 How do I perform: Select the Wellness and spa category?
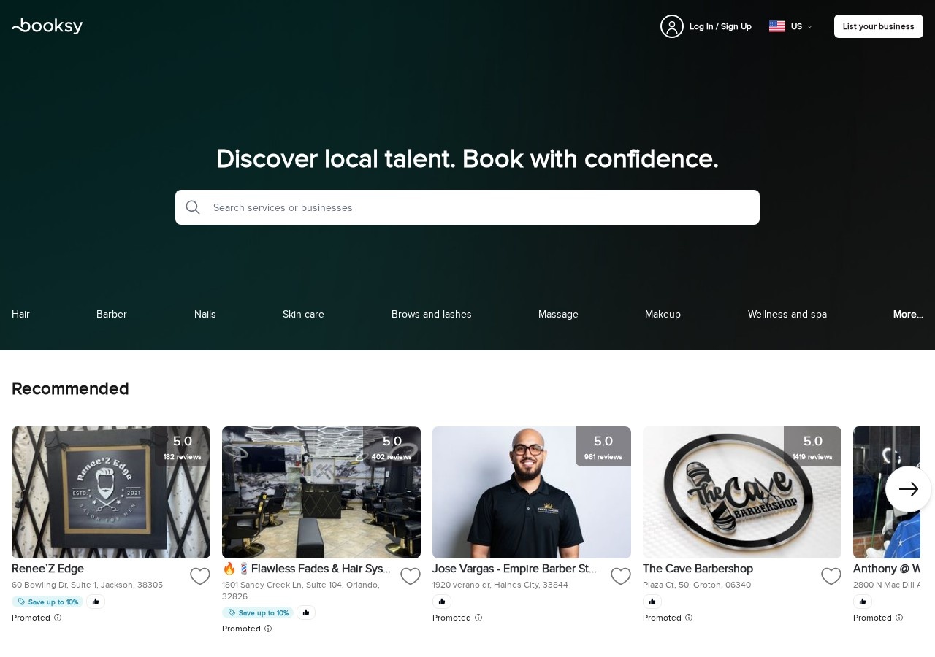[787, 314]
